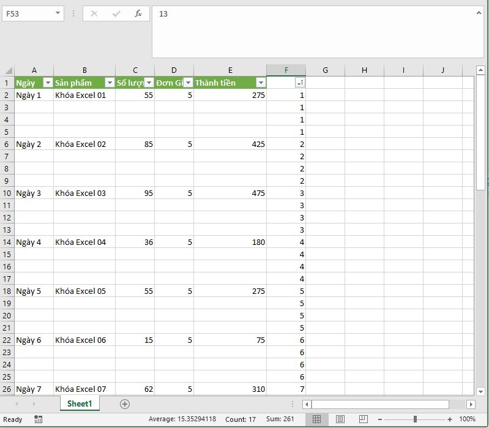Select column J header
This screenshot has height=428, width=489.
[x=442, y=70]
